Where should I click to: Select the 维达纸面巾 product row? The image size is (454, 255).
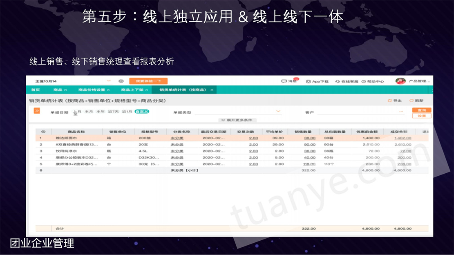click(x=232, y=138)
